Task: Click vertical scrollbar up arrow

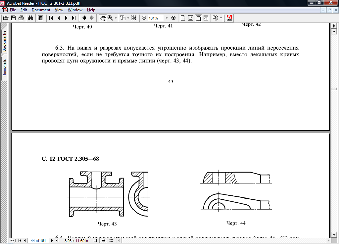Action: 334,31
